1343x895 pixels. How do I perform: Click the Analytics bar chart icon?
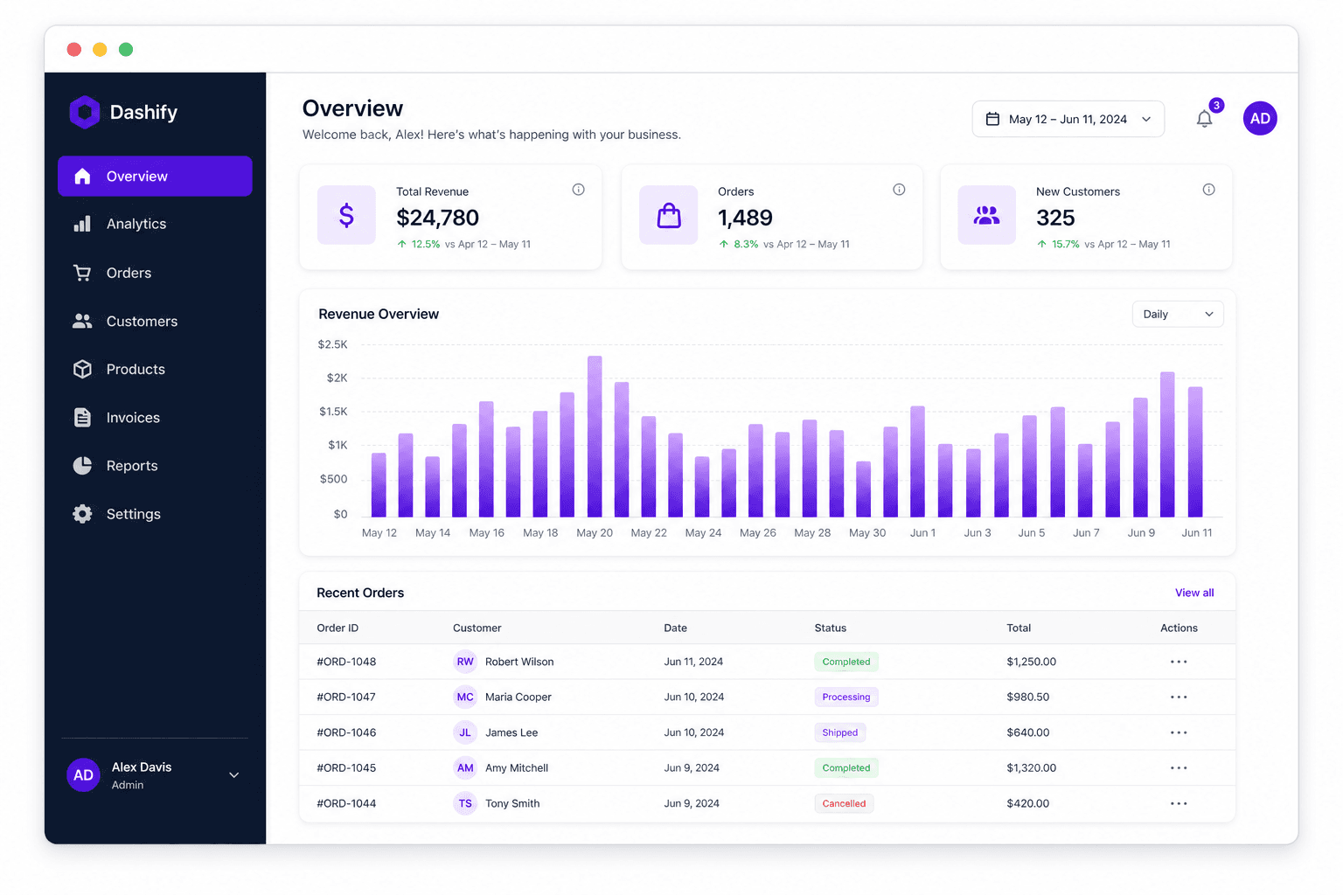pos(82,224)
